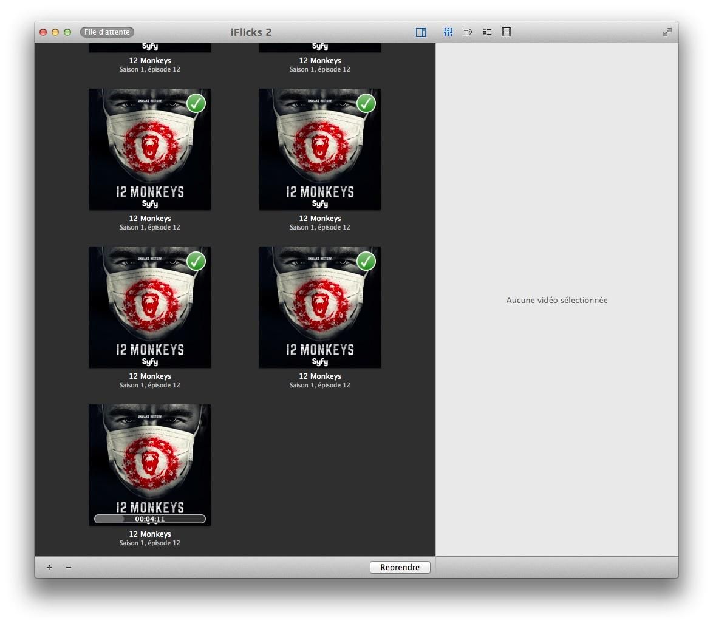Click Reprendre to resume processing

pyautogui.click(x=400, y=567)
